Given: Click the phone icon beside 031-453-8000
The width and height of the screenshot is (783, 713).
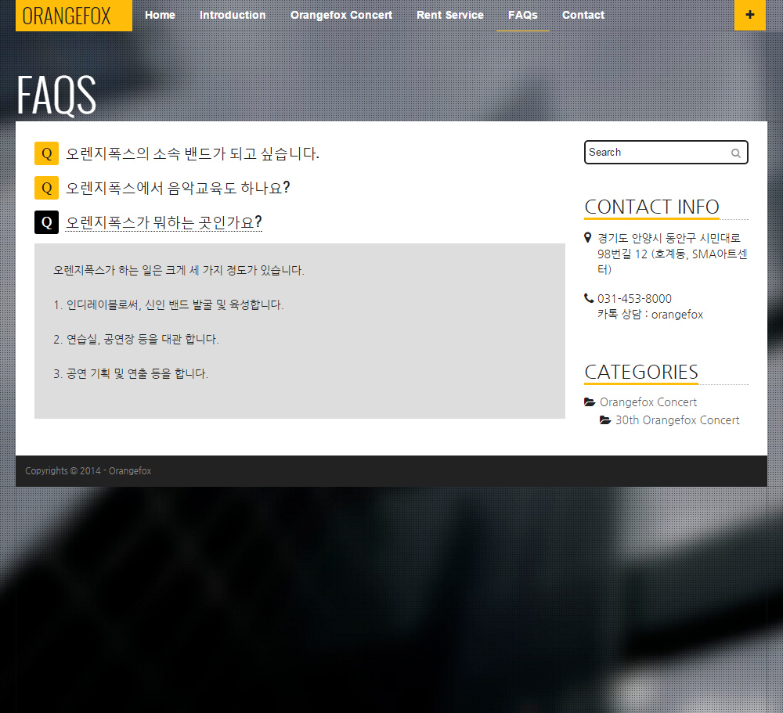Looking at the screenshot, I should [589, 298].
